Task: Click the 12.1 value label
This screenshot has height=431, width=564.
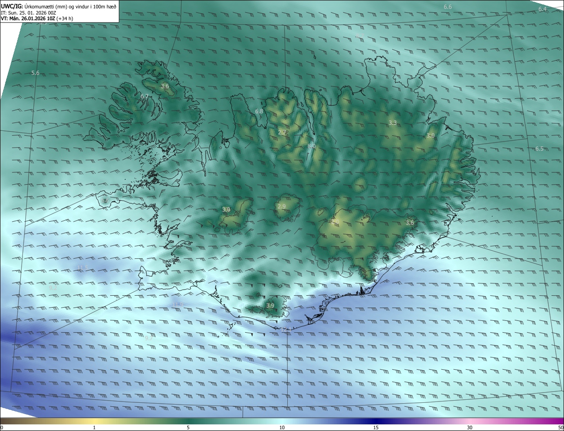Action: 286,329
